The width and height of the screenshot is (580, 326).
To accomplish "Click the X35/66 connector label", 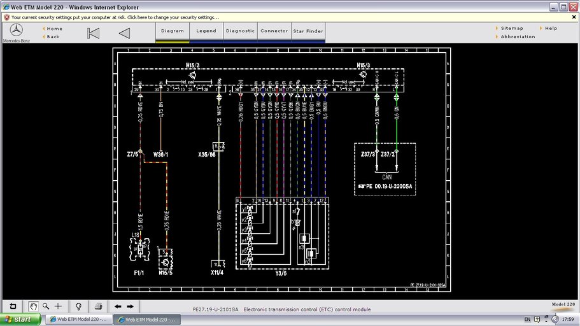I will click(207, 155).
